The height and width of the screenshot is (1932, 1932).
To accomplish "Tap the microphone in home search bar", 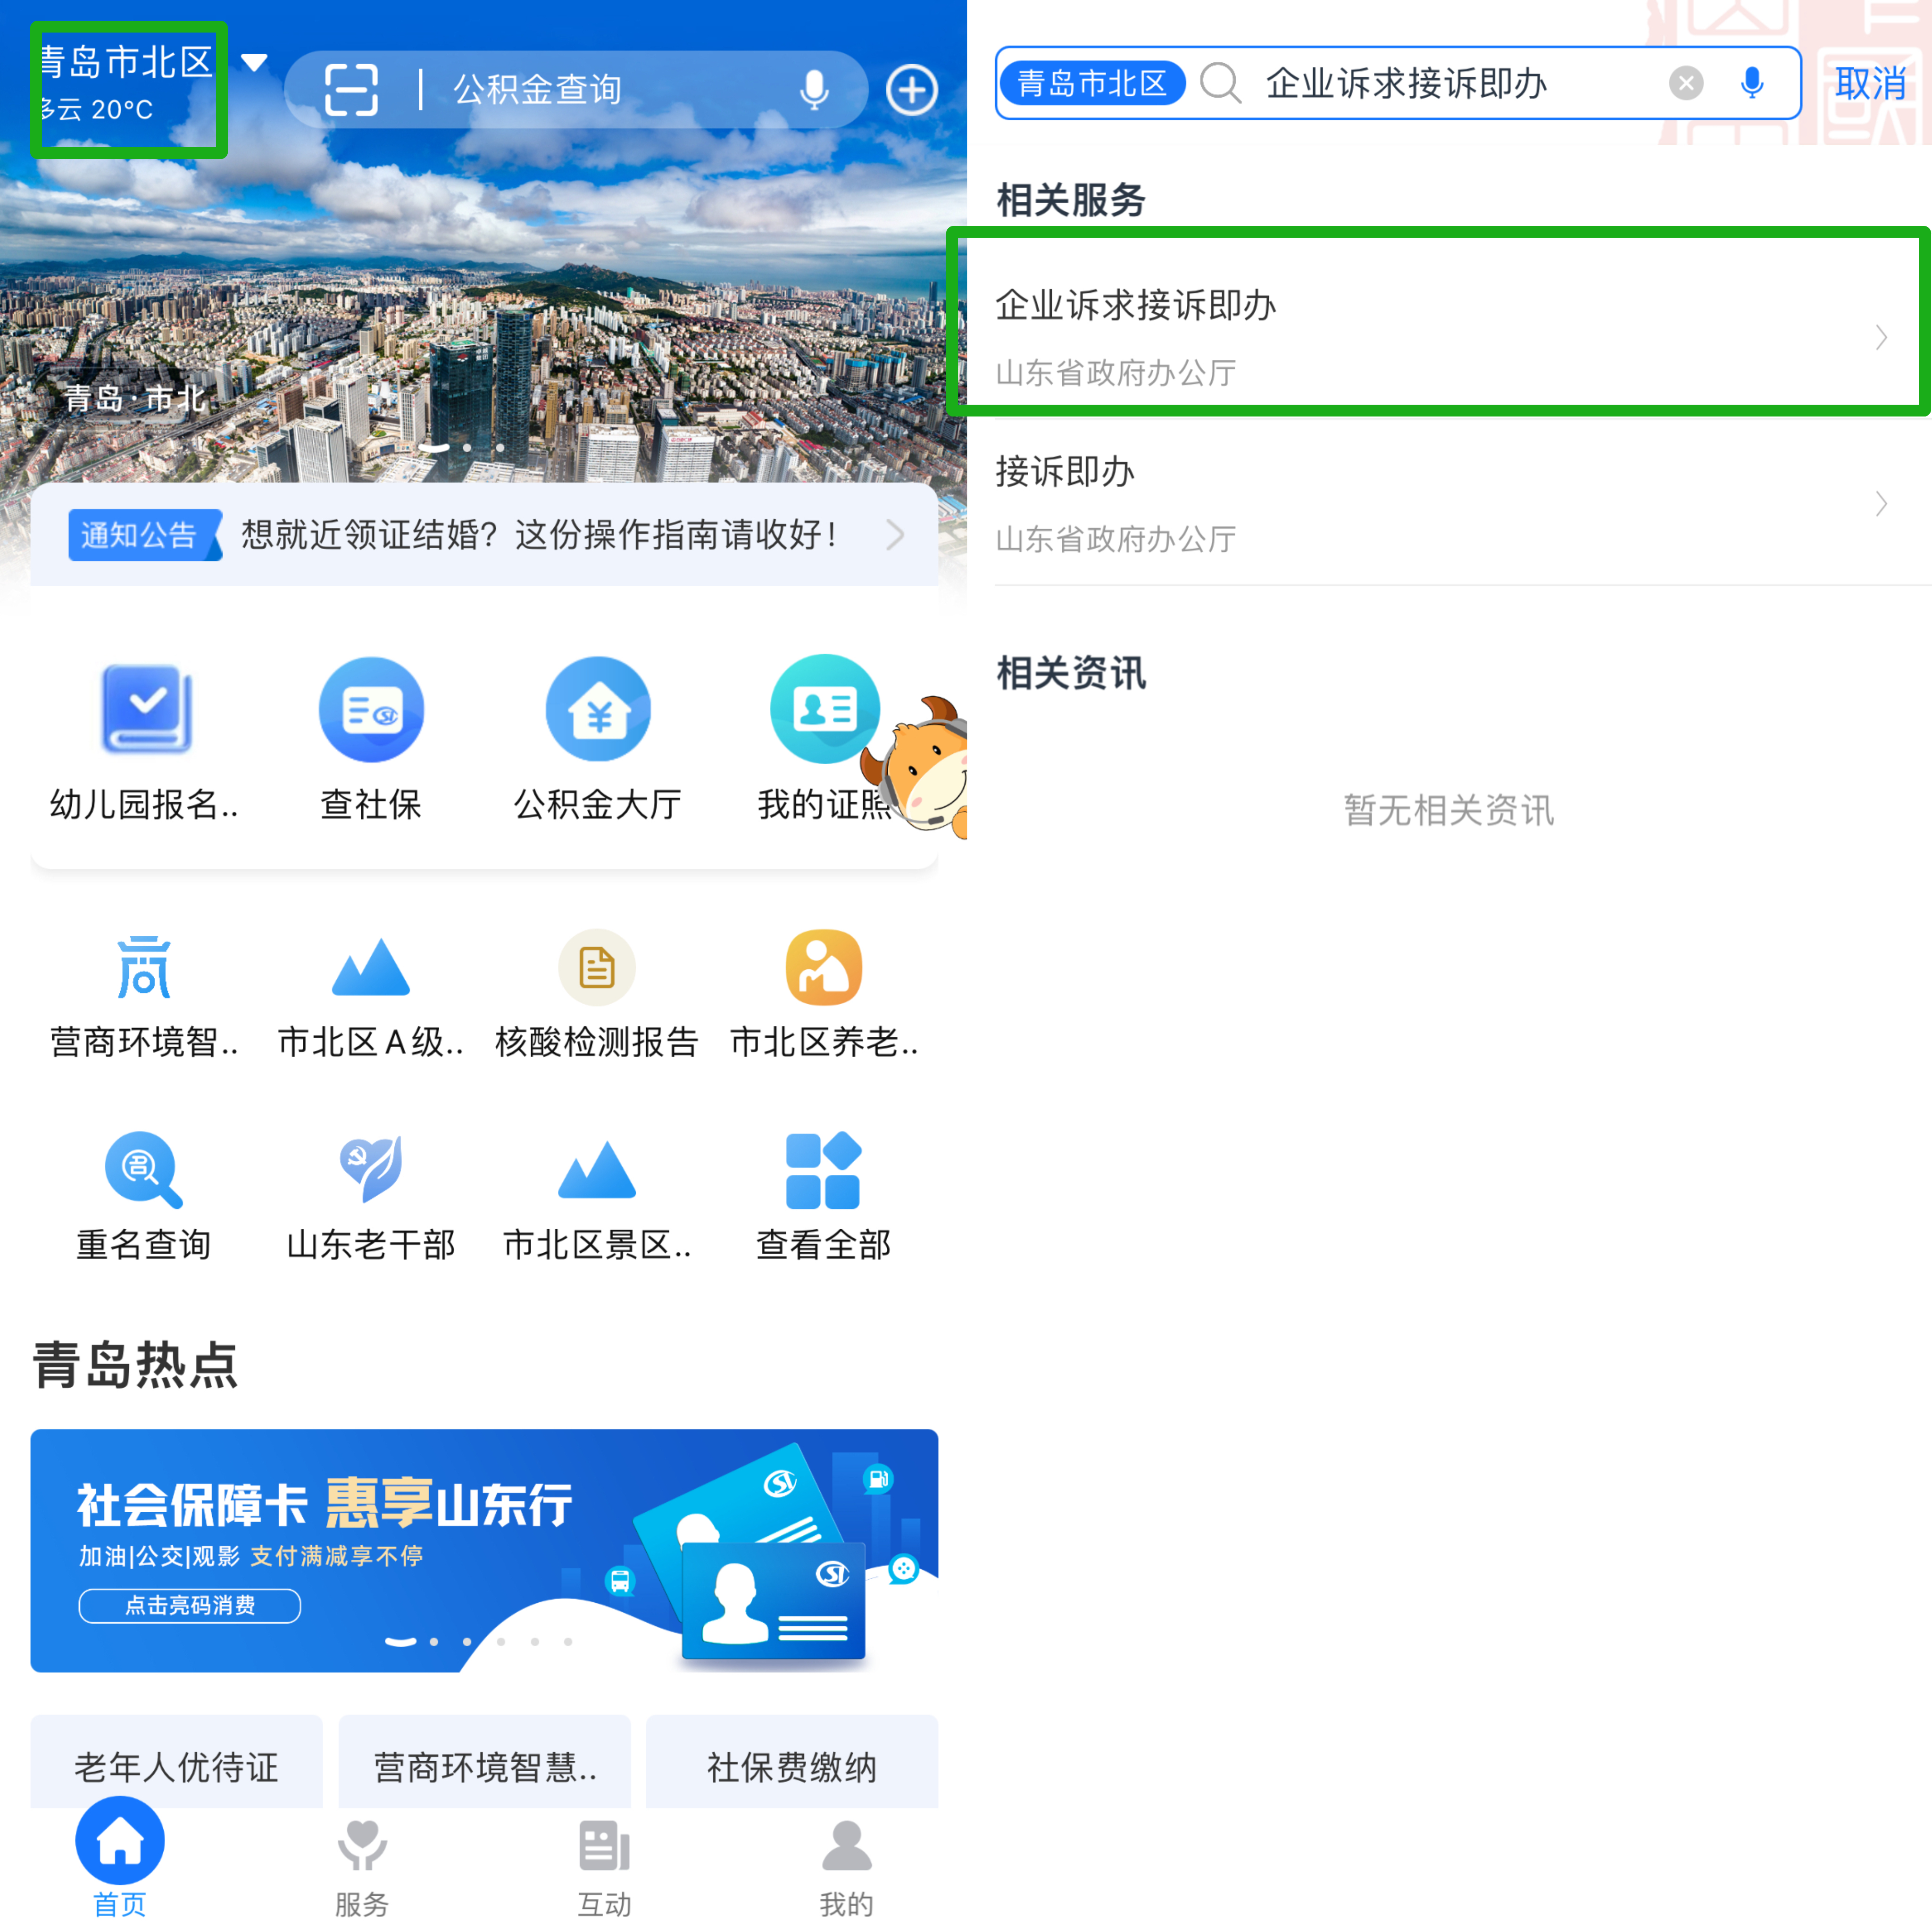I will pos(814,90).
